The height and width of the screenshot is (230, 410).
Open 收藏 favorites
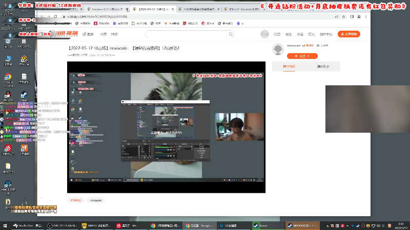(x=300, y=34)
